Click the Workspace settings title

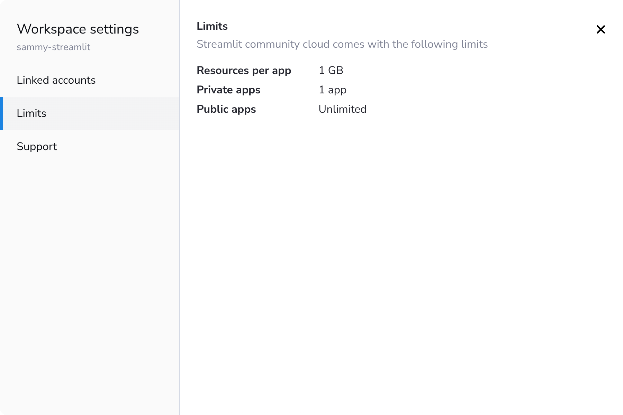point(78,29)
